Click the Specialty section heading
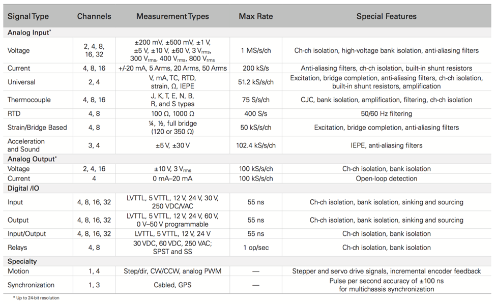This screenshot has height=304, width=496. coord(22,261)
